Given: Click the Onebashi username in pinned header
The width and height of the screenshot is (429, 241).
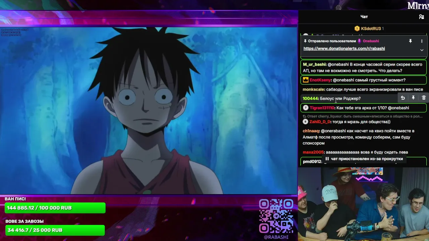Looking at the screenshot, I should [x=371, y=41].
